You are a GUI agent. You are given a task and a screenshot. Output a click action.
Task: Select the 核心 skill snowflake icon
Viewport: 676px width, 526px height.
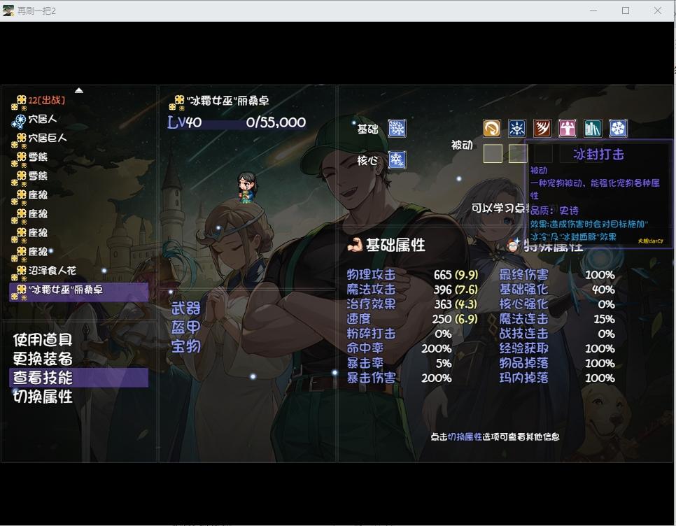click(397, 159)
